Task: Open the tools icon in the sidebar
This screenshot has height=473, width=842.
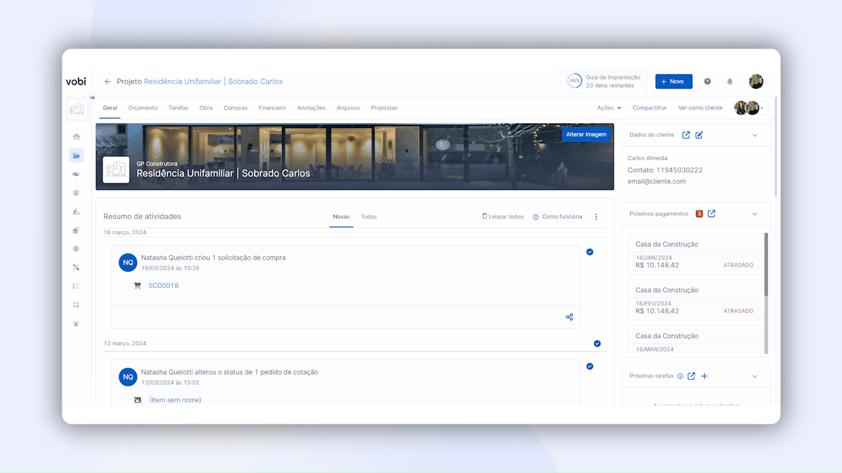Action: [x=76, y=267]
